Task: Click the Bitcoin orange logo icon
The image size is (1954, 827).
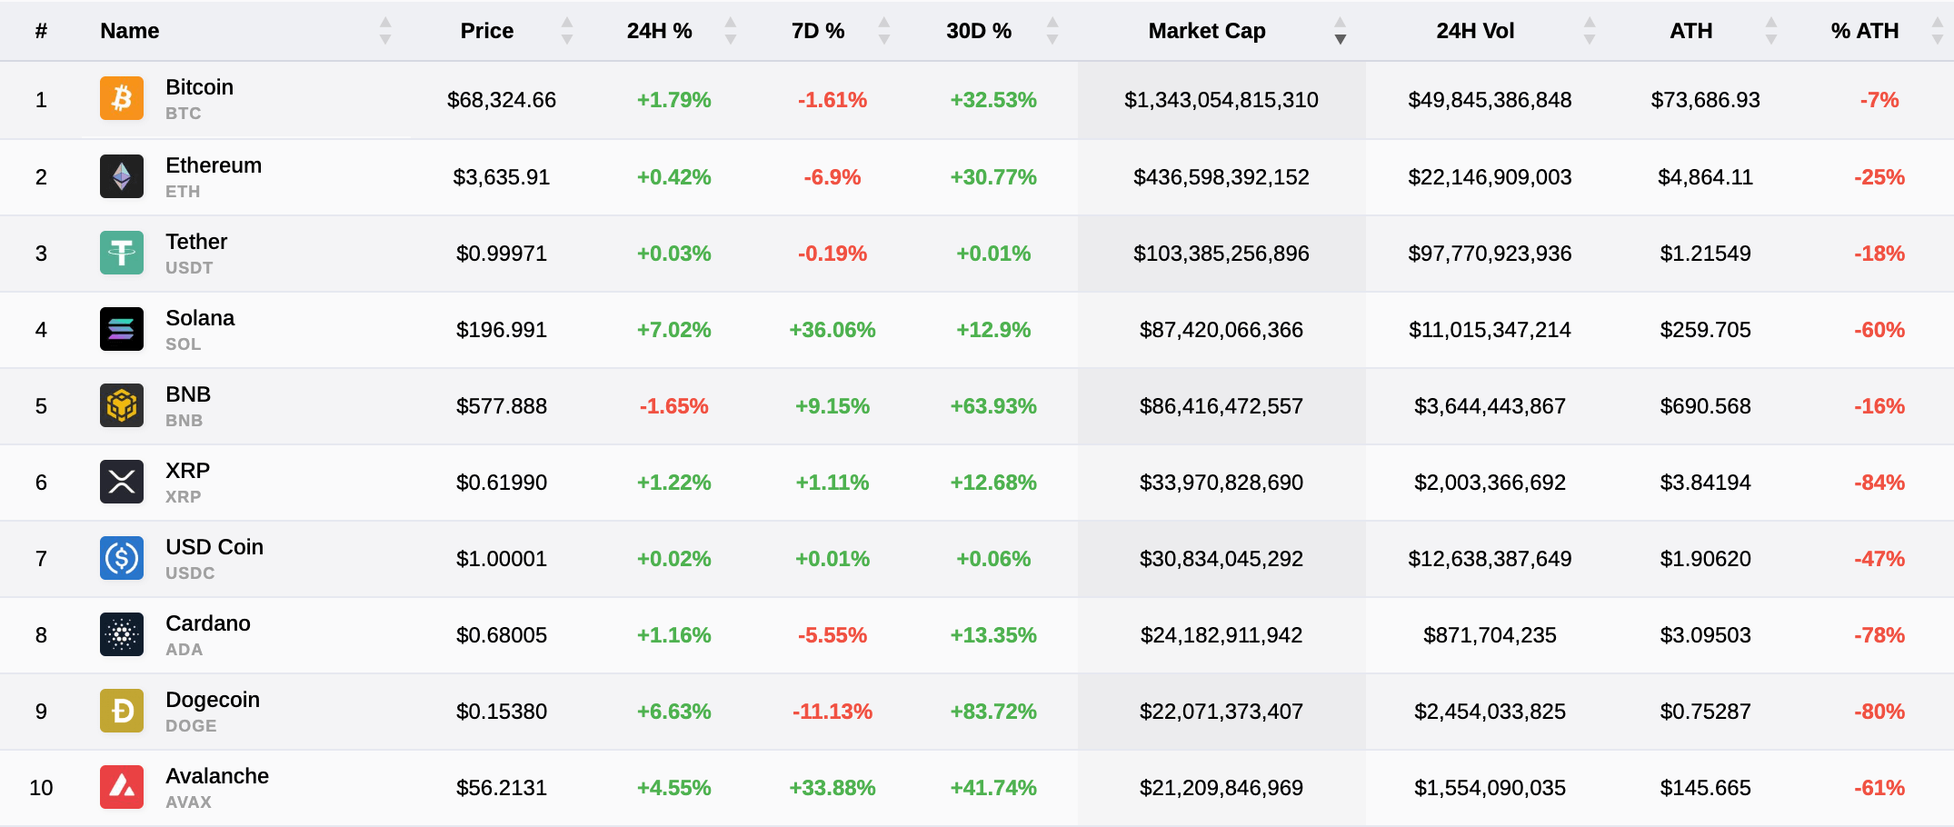Action: click(x=122, y=99)
